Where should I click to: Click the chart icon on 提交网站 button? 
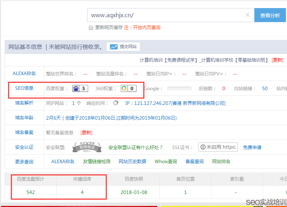point(114,47)
